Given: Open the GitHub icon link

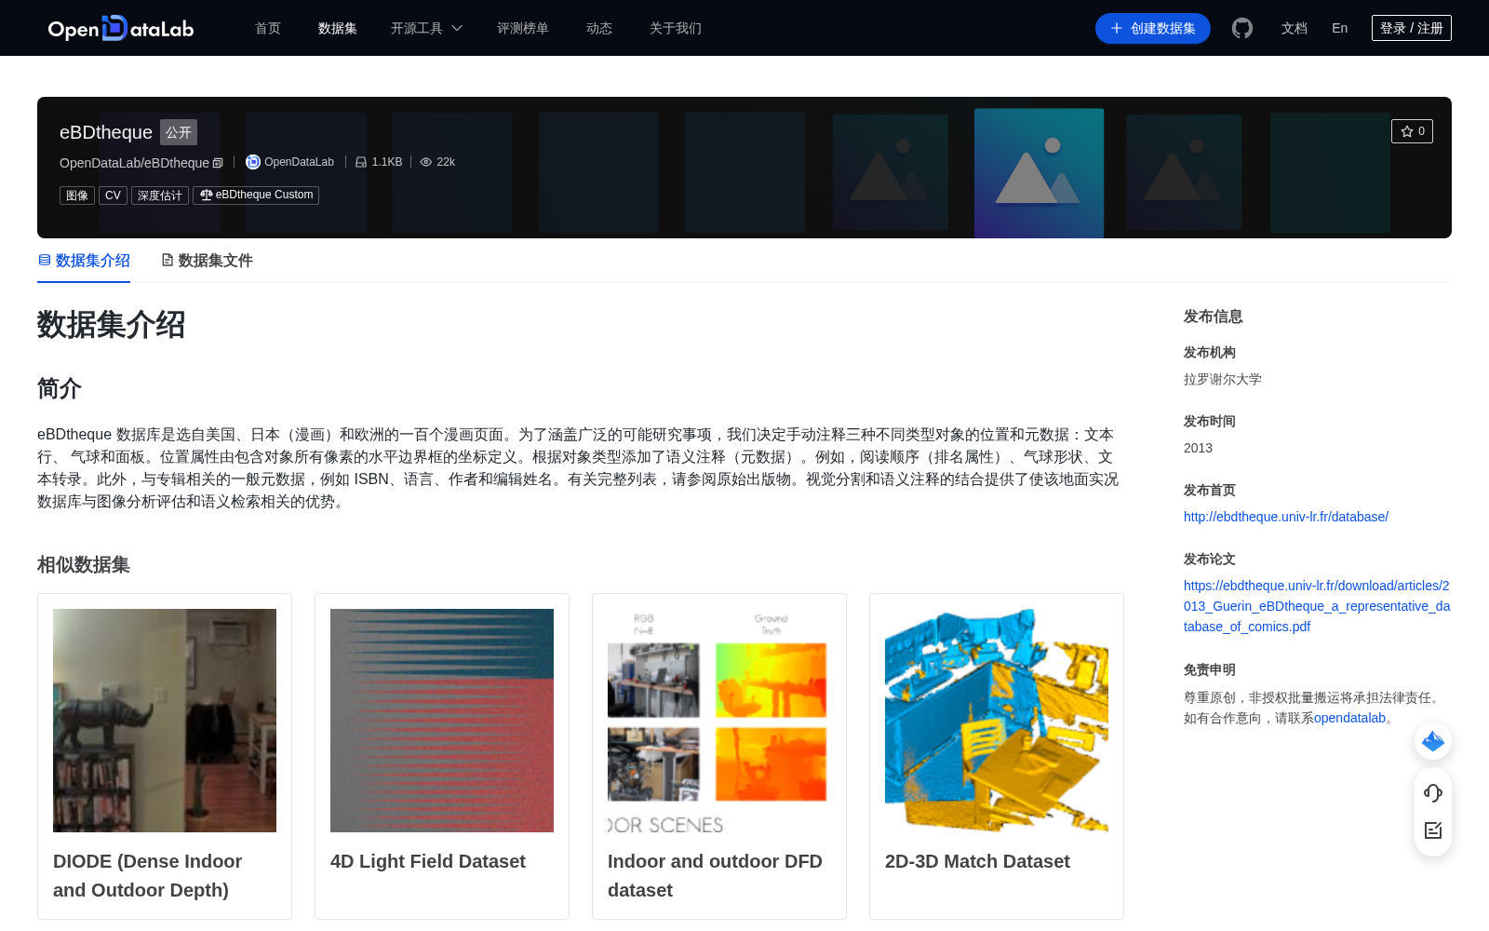Looking at the screenshot, I should (x=1242, y=28).
